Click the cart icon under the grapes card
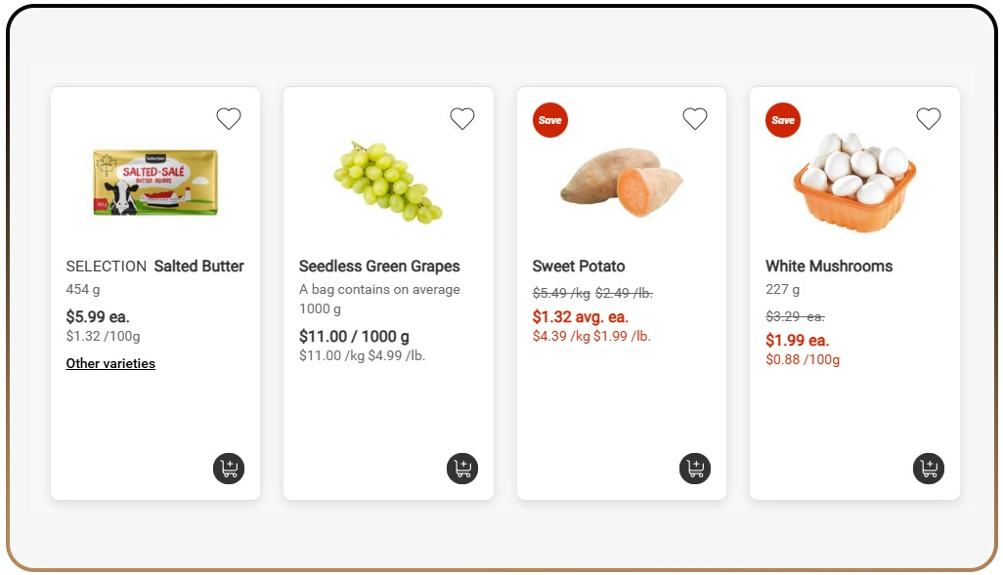 pos(462,469)
